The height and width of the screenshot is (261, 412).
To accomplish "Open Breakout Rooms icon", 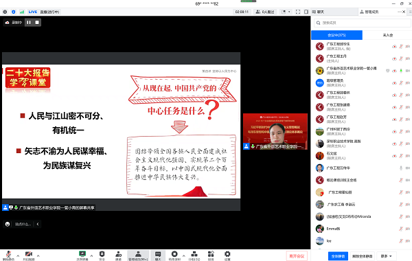I will click(194, 256).
